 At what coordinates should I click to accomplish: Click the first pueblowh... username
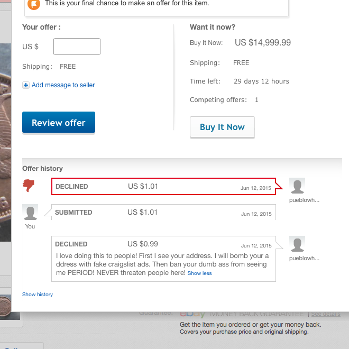click(304, 200)
